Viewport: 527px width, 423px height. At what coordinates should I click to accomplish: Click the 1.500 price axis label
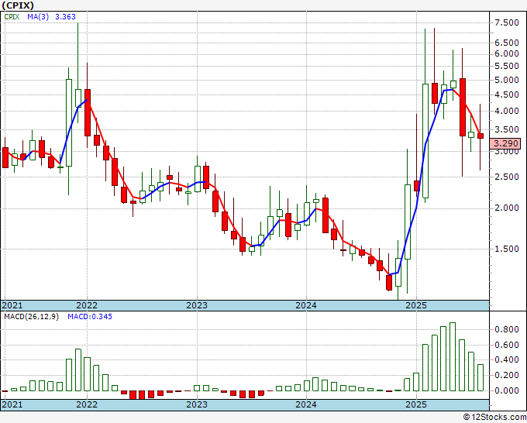click(x=507, y=249)
